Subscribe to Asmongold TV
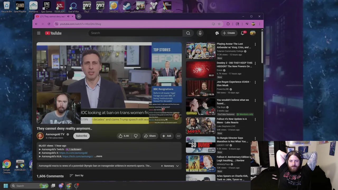 click(81, 136)
